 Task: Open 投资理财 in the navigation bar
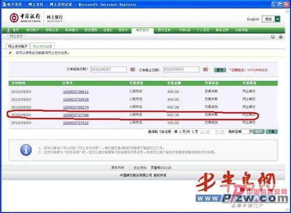[91, 30]
